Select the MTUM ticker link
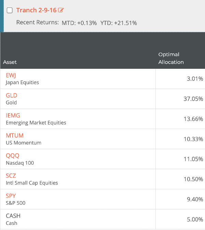205x230 pixels. coord(15,136)
